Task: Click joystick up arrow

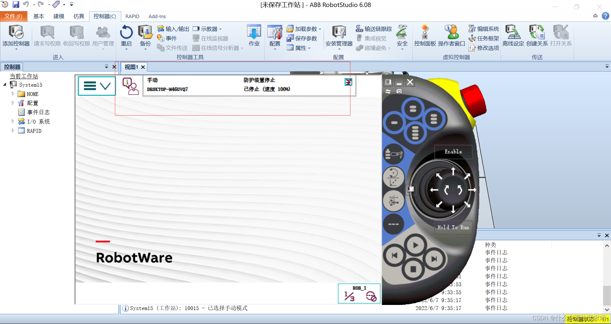Action: [453, 172]
